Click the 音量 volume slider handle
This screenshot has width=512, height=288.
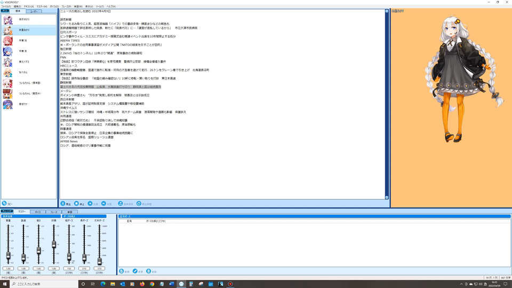pyautogui.click(x=8, y=255)
